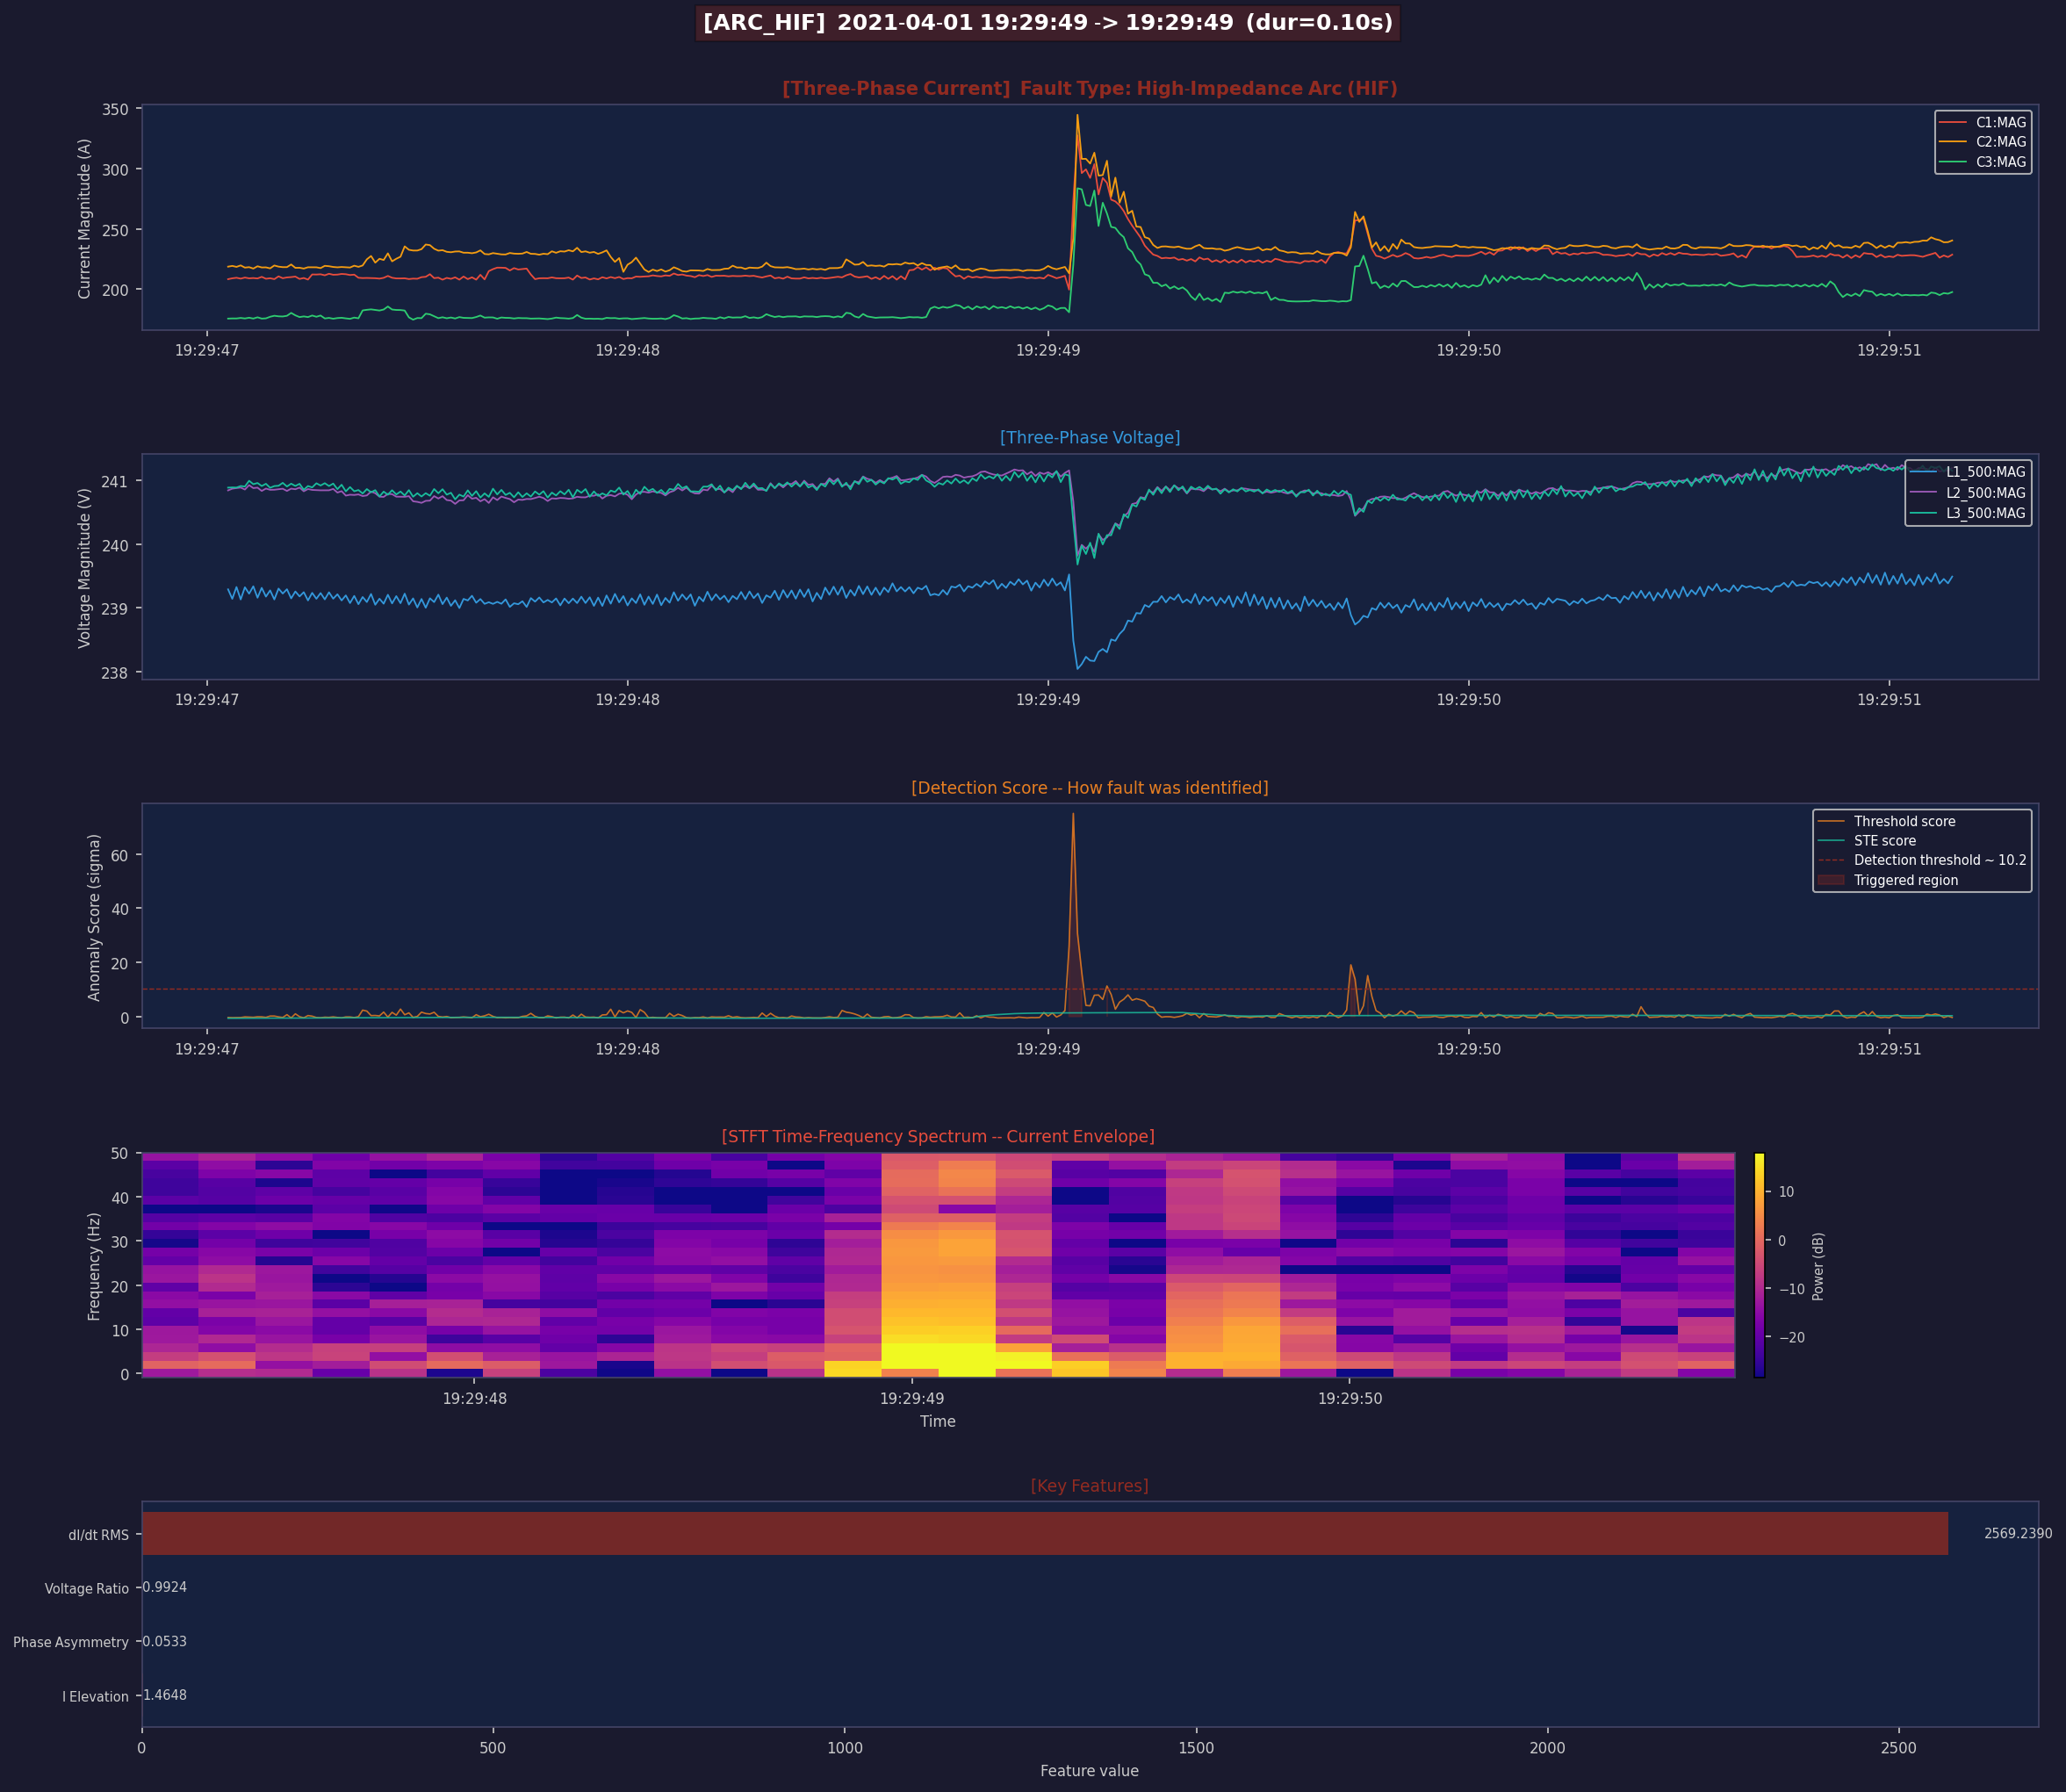This screenshot has height=1792, width=2066.
Task: Click the Detection threshold legend entry
Action: click(1939, 860)
